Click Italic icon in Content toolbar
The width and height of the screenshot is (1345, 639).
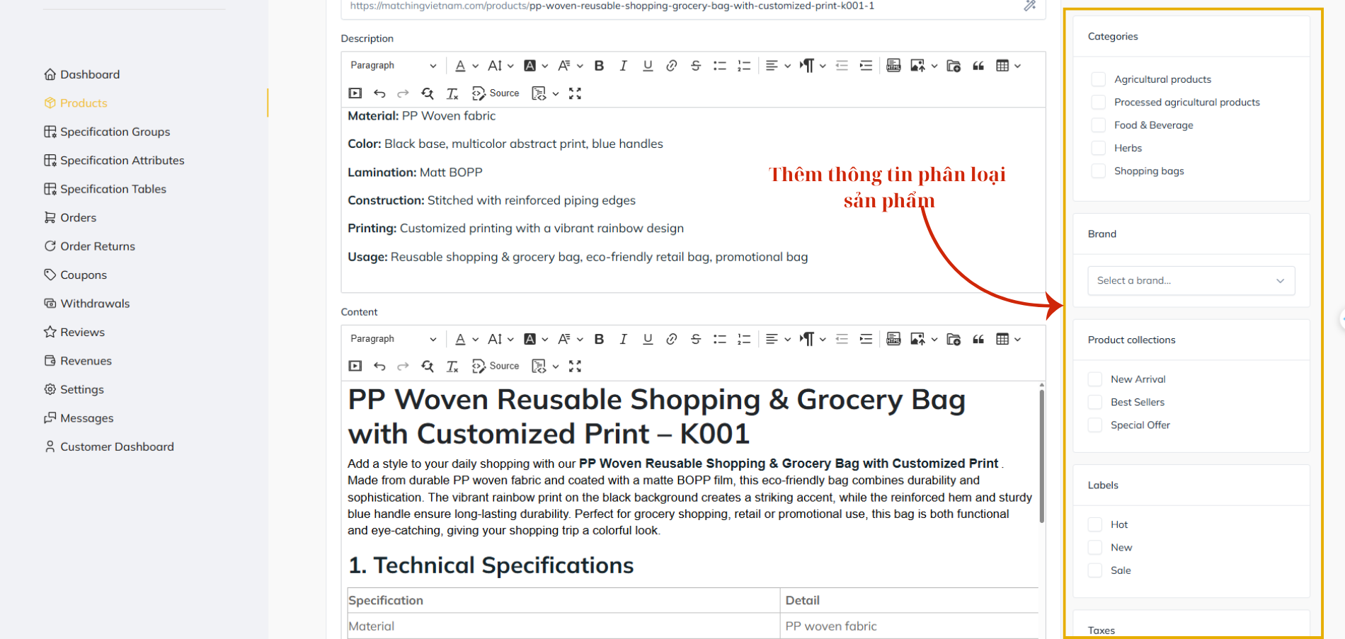(x=623, y=339)
